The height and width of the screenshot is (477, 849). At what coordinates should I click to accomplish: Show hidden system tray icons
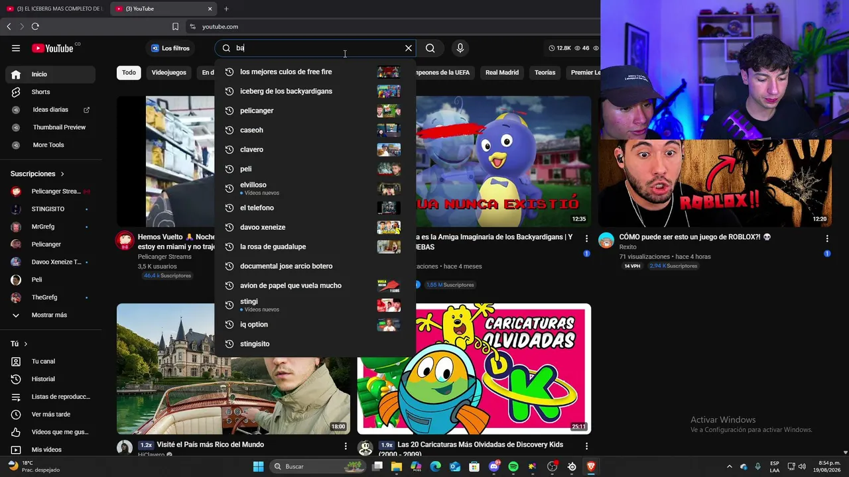point(730,466)
